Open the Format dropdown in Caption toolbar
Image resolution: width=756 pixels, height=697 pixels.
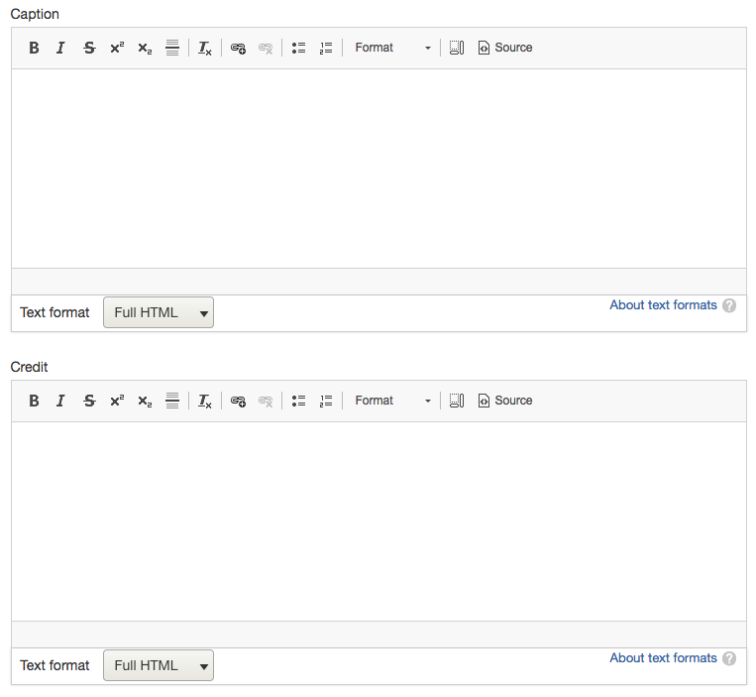pyautogui.click(x=392, y=48)
